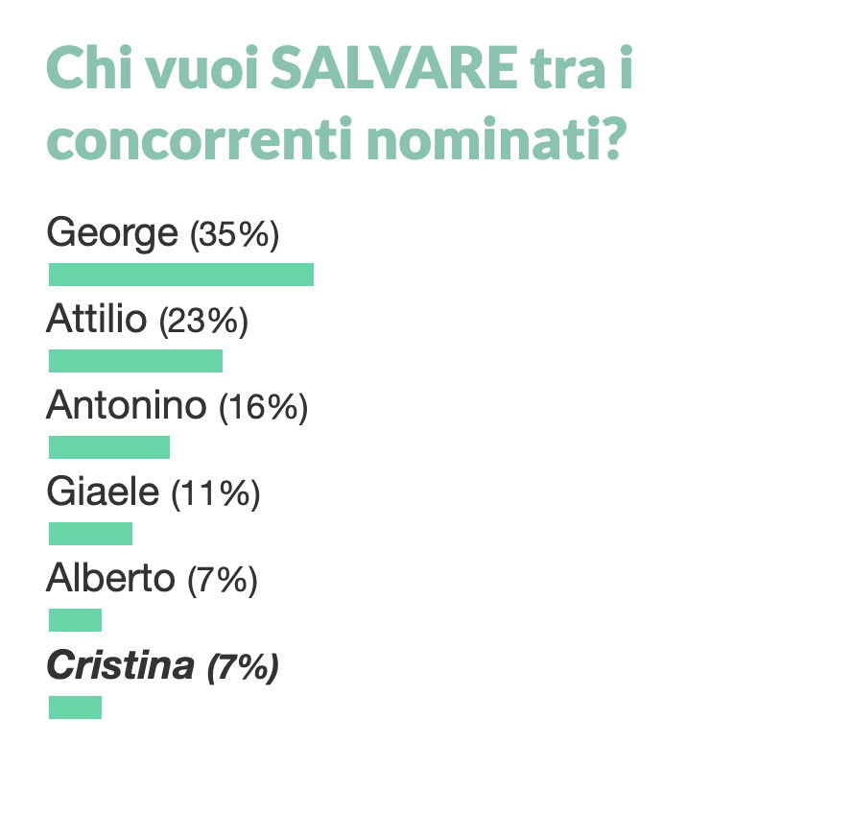Select the bold Cristina (7%) option
The width and height of the screenshot is (852, 816).
click(x=163, y=666)
